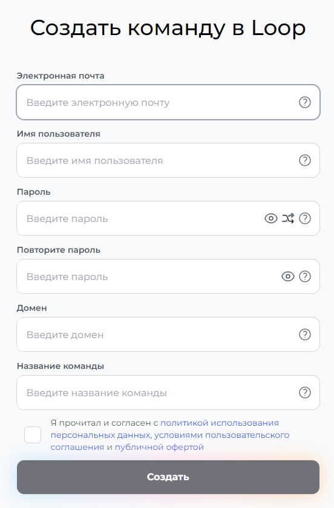This screenshot has height=508, width=334.
Task: Focus the Электронная почта input field
Action: click(x=168, y=102)
